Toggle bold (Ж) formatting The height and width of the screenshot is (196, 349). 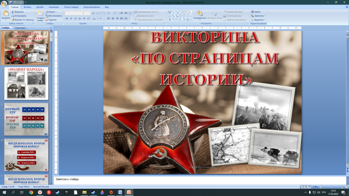pyautogui.click(x=67, y=18)
